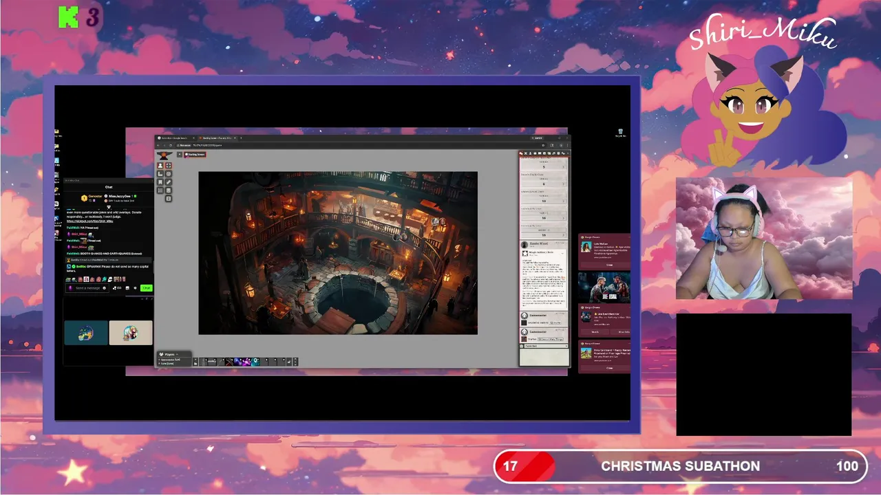This screenshot has width=881, height=495.
Task: Open a new browser tab
Action: (x=241, y=138)
